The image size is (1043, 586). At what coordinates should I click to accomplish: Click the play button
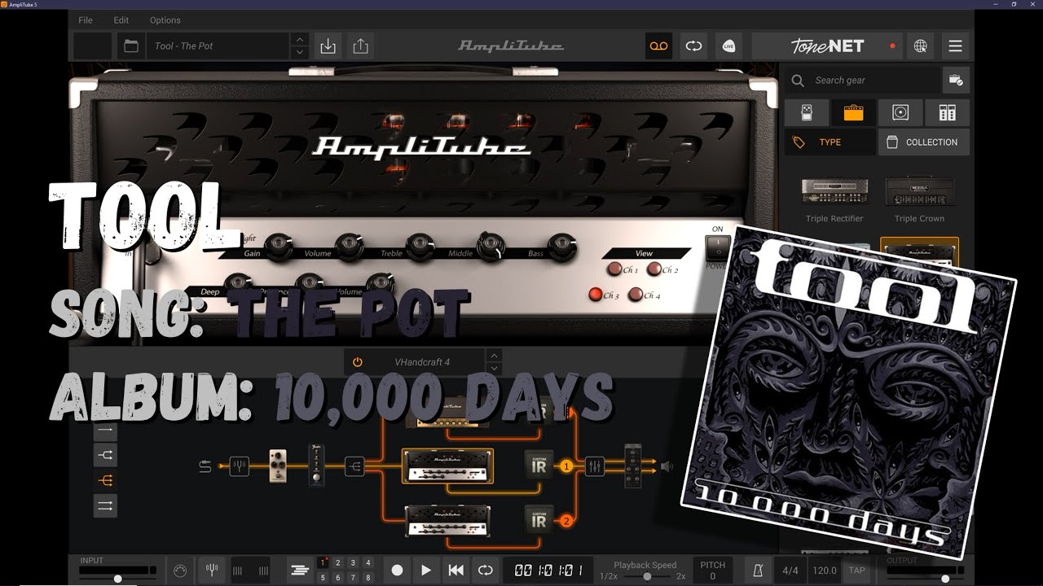(x=426, y=571)
